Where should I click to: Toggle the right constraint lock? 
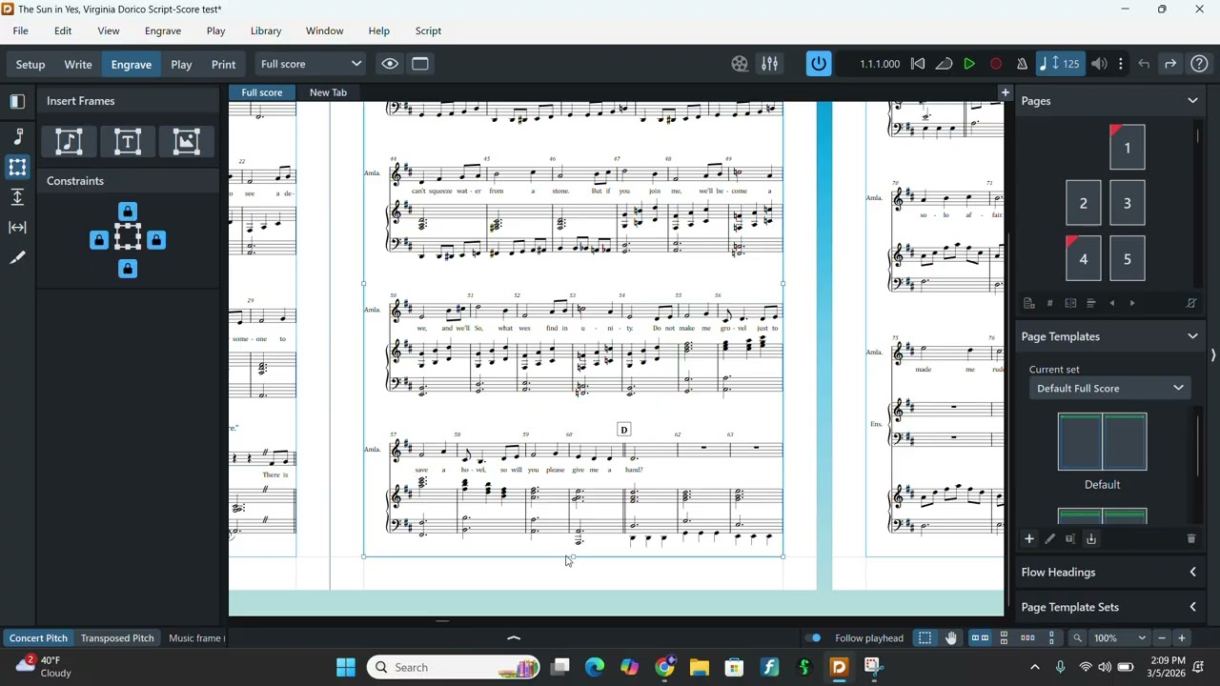click(156, 240)
